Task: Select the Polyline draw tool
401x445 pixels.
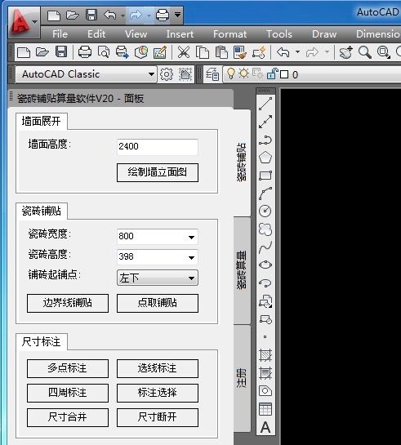Action: pos(265,140)
